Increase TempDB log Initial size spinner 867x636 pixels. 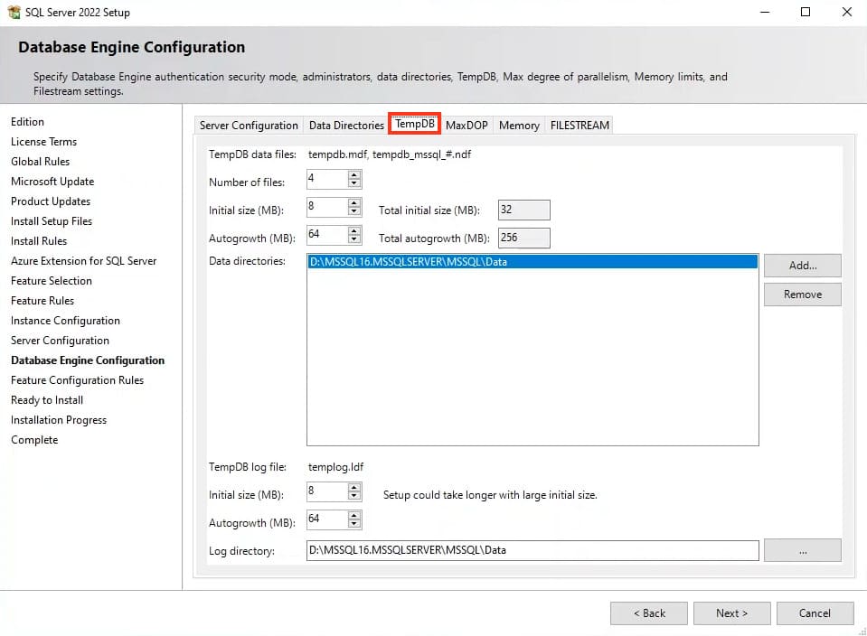pos(354,488)
